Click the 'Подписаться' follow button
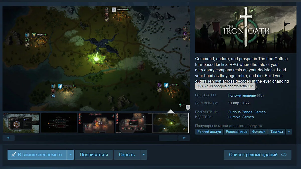This screenshot has height=169, width=301. click(x=94, y=155)
